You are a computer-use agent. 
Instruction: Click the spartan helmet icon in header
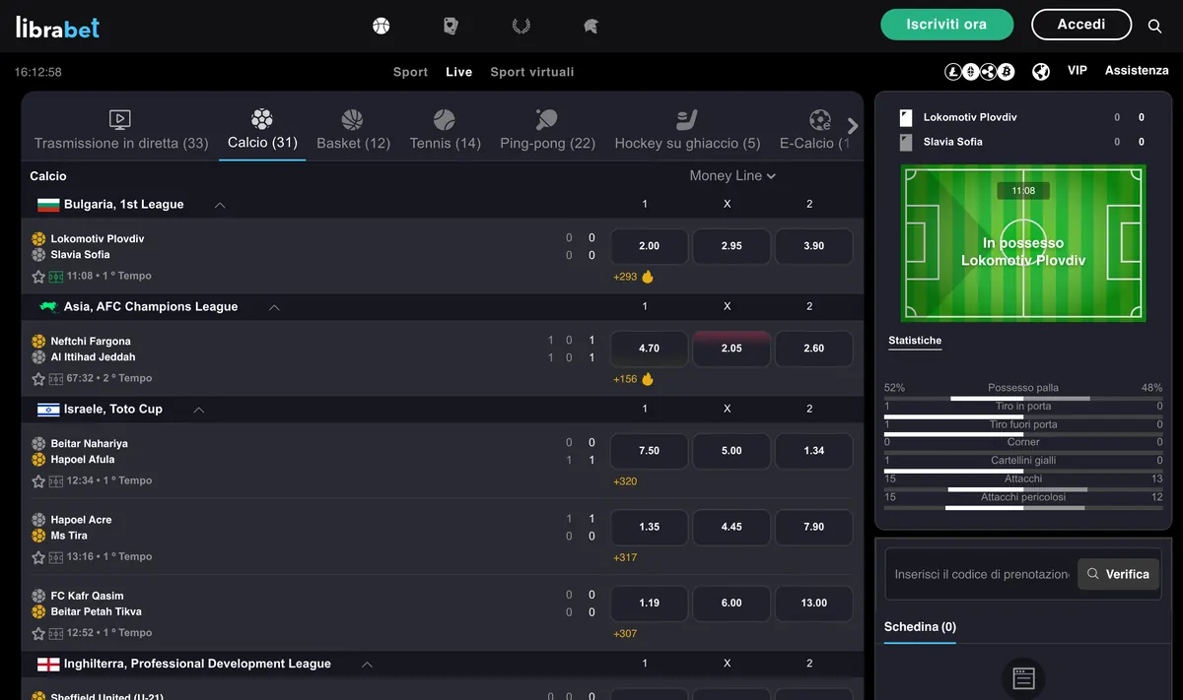tap(591, 26)
